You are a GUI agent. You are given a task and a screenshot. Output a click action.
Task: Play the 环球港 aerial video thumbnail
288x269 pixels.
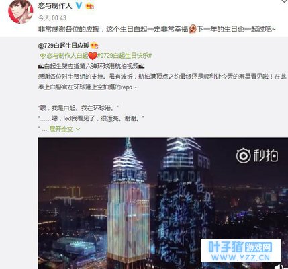[x=163, y=203]
